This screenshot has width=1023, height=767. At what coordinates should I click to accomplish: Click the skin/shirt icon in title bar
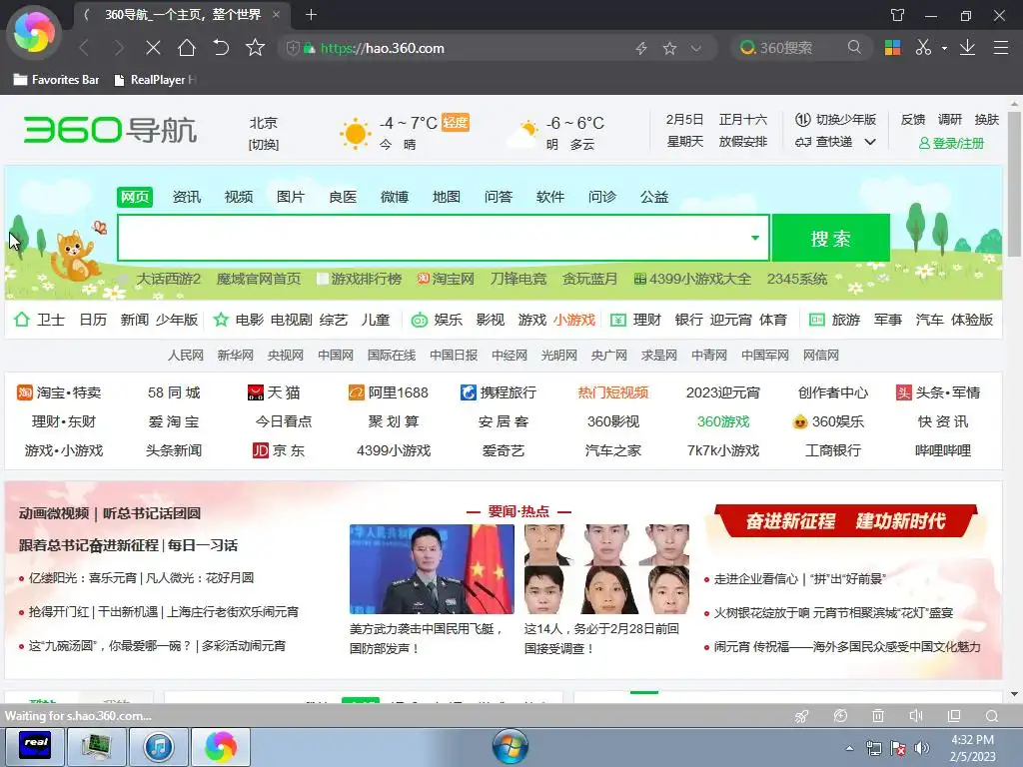(x=898, y=15)
